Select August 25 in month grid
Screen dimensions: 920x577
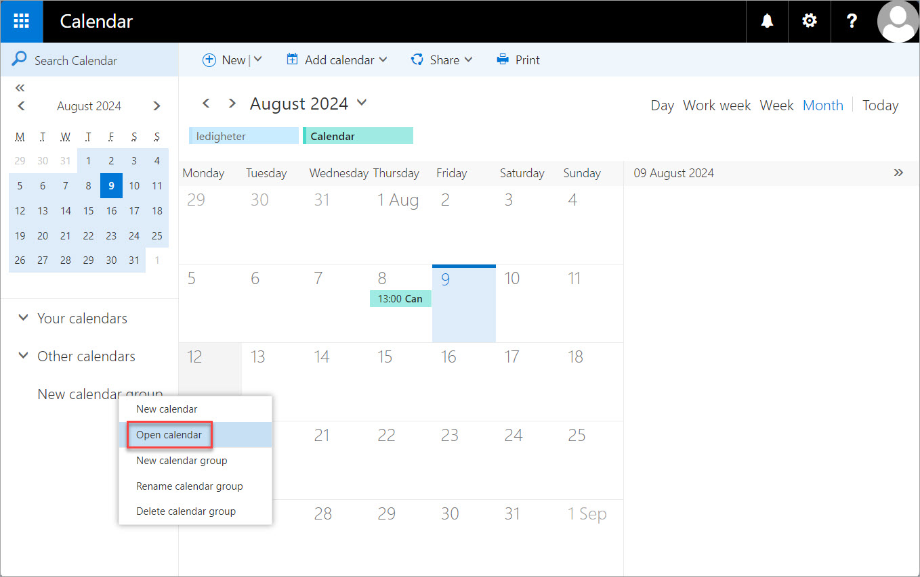591,460
